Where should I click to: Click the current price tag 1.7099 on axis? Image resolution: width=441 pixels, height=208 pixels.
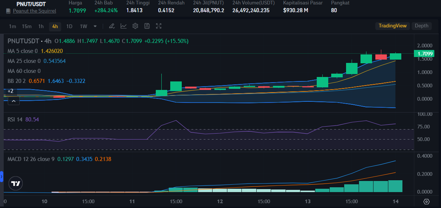(424, 53)
